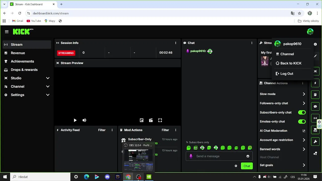Open chat settings gear icon
322x181 pixels.
click(x=236, y=166)
